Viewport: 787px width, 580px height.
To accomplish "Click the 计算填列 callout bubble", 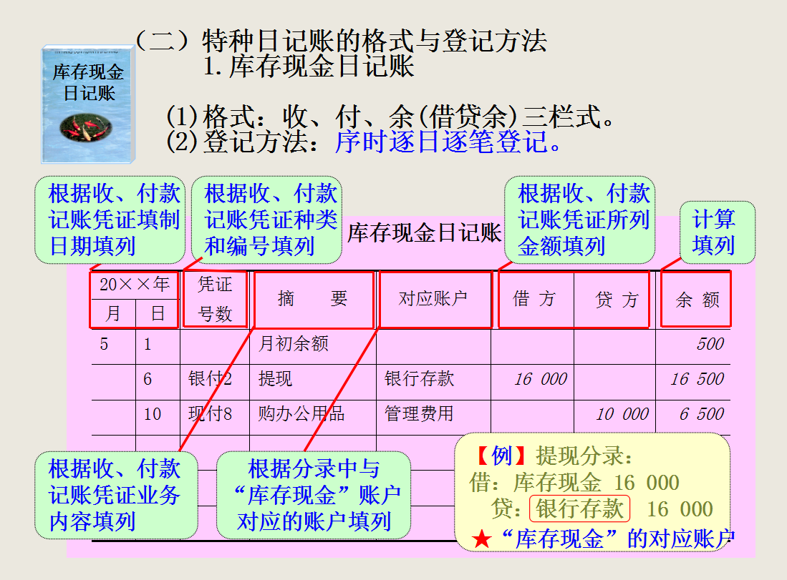I will 718,232.
